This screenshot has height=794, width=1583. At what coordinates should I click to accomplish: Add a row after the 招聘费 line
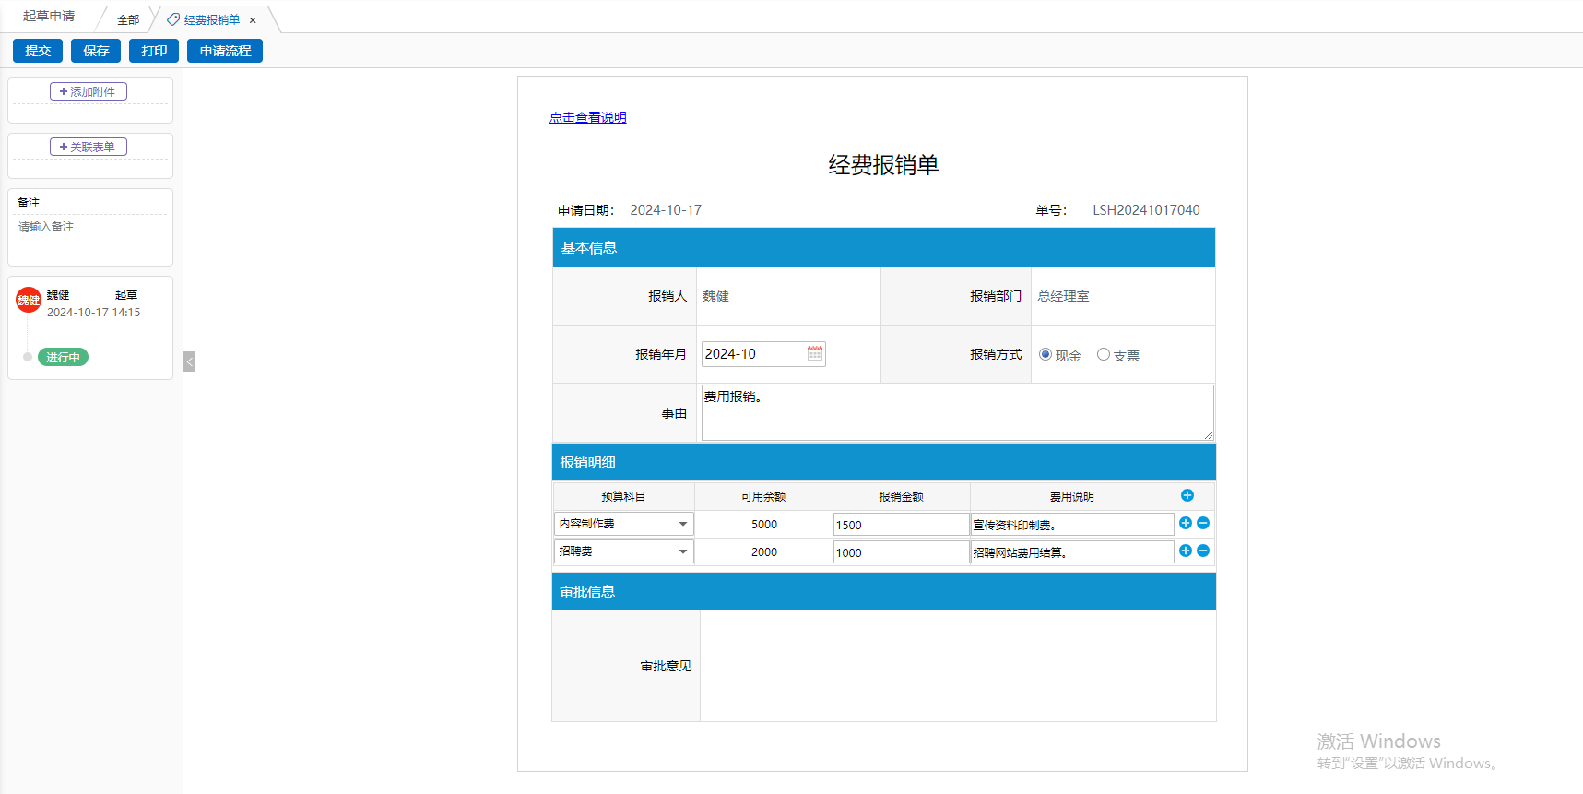(1186, 551)
